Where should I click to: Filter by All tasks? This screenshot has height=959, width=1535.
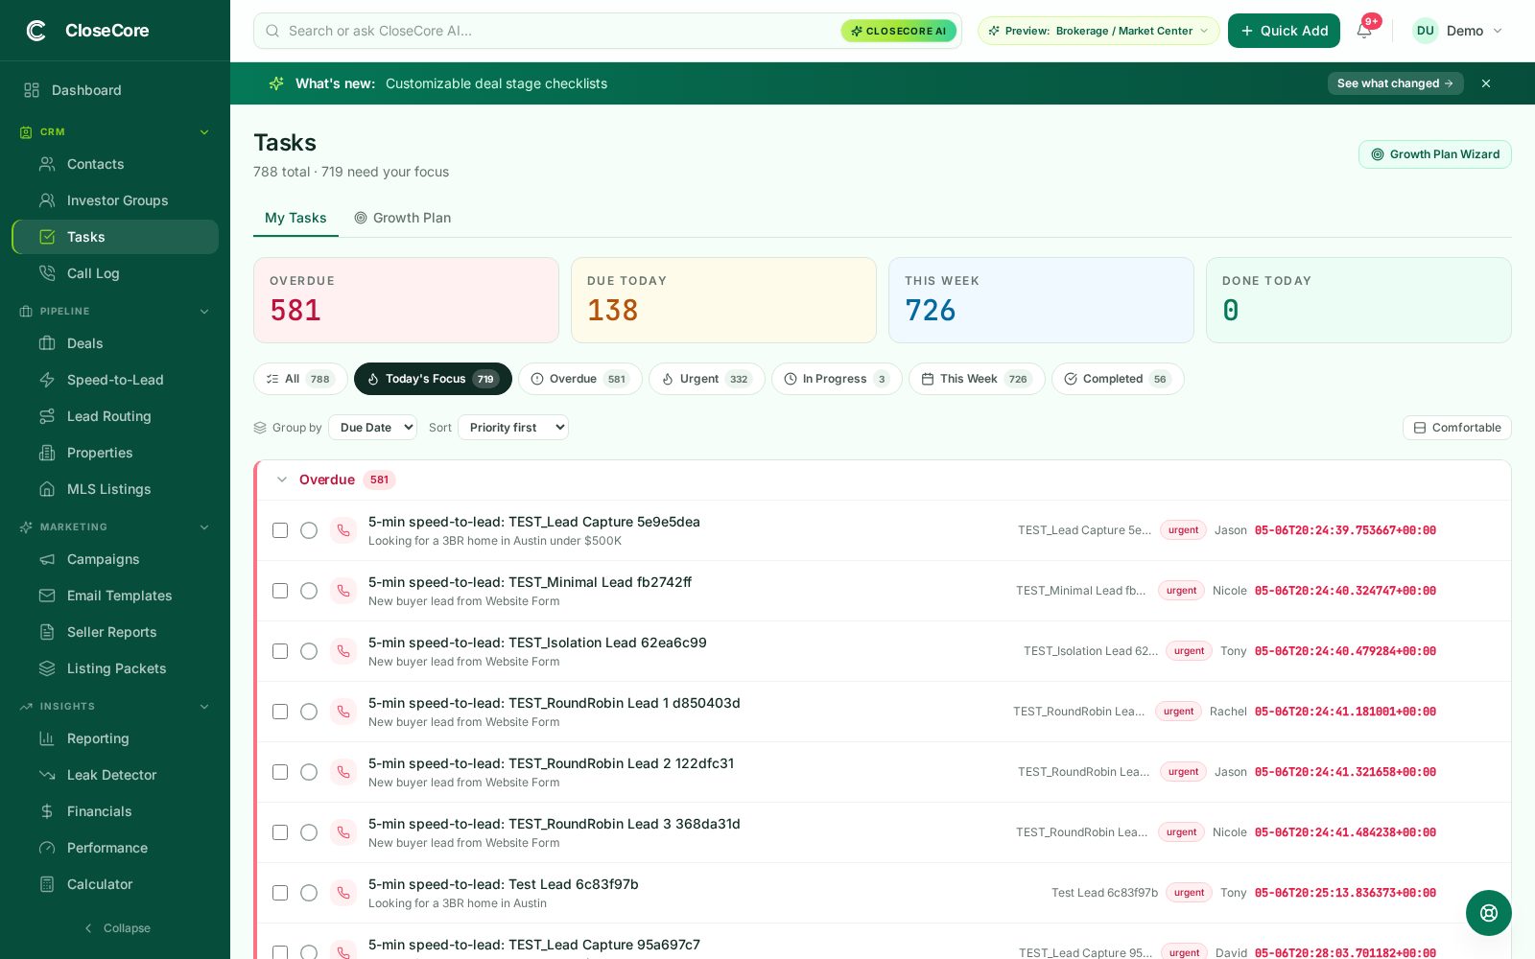point(300,379)
